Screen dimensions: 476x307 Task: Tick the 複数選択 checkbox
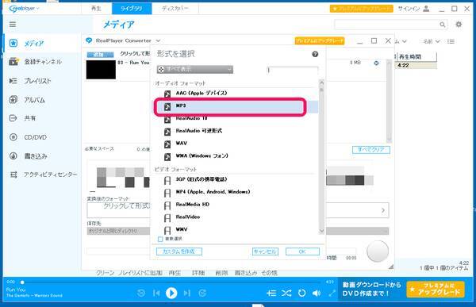(x=160, y=239)
